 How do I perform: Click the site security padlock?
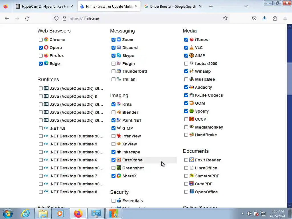tap(64, 18)
